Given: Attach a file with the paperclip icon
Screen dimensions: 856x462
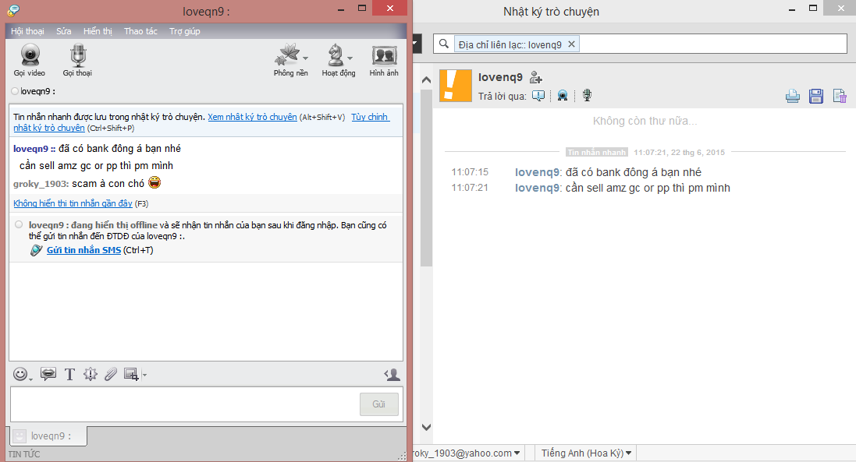Looking at the screenshot, I should (111, 374).
